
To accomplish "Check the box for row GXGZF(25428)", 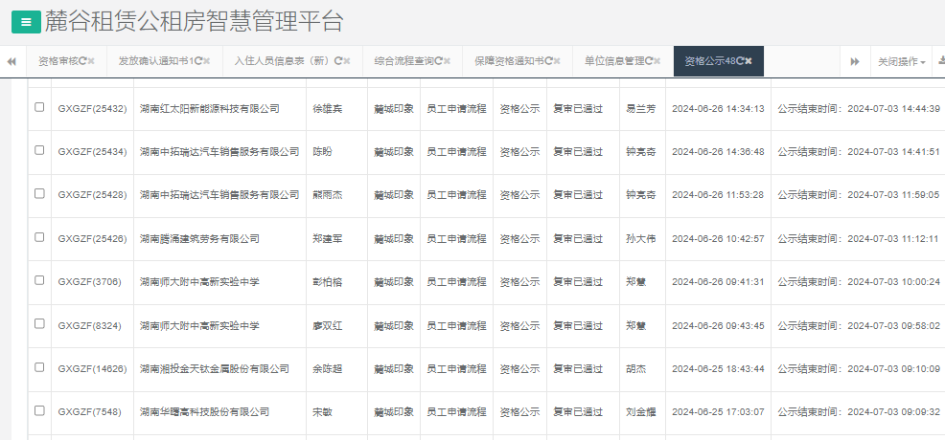I will (39, 193).
